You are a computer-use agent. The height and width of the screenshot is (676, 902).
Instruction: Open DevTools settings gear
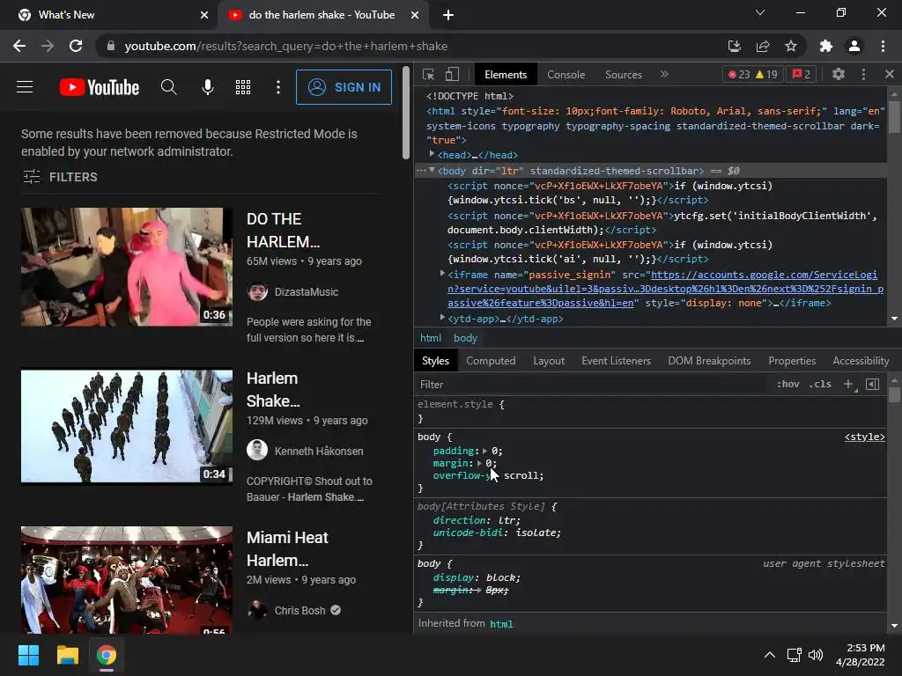click(x=839, y=74)
